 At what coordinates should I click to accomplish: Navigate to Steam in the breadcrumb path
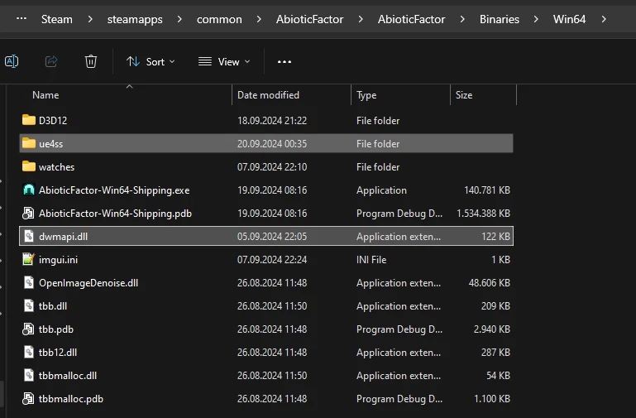[x=57, y=19]
